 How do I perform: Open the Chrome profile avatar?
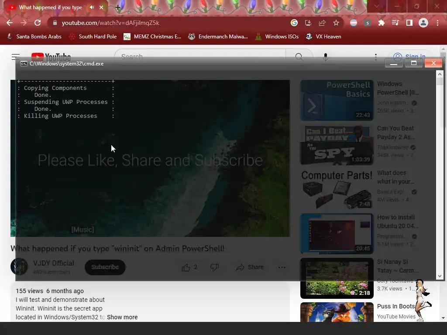point(423,23)
